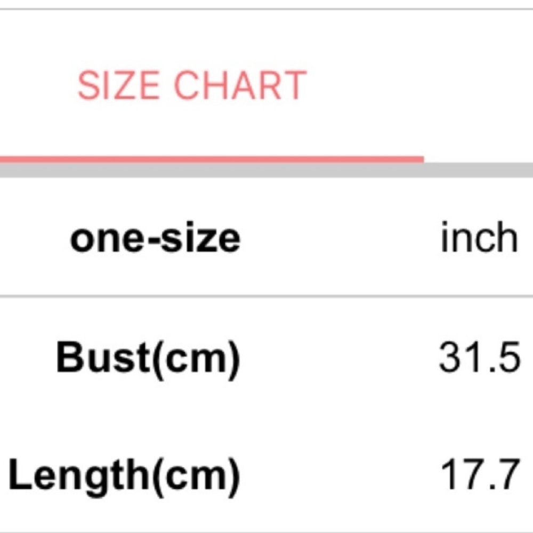Click the line below the one-size header row

(266, 296)
